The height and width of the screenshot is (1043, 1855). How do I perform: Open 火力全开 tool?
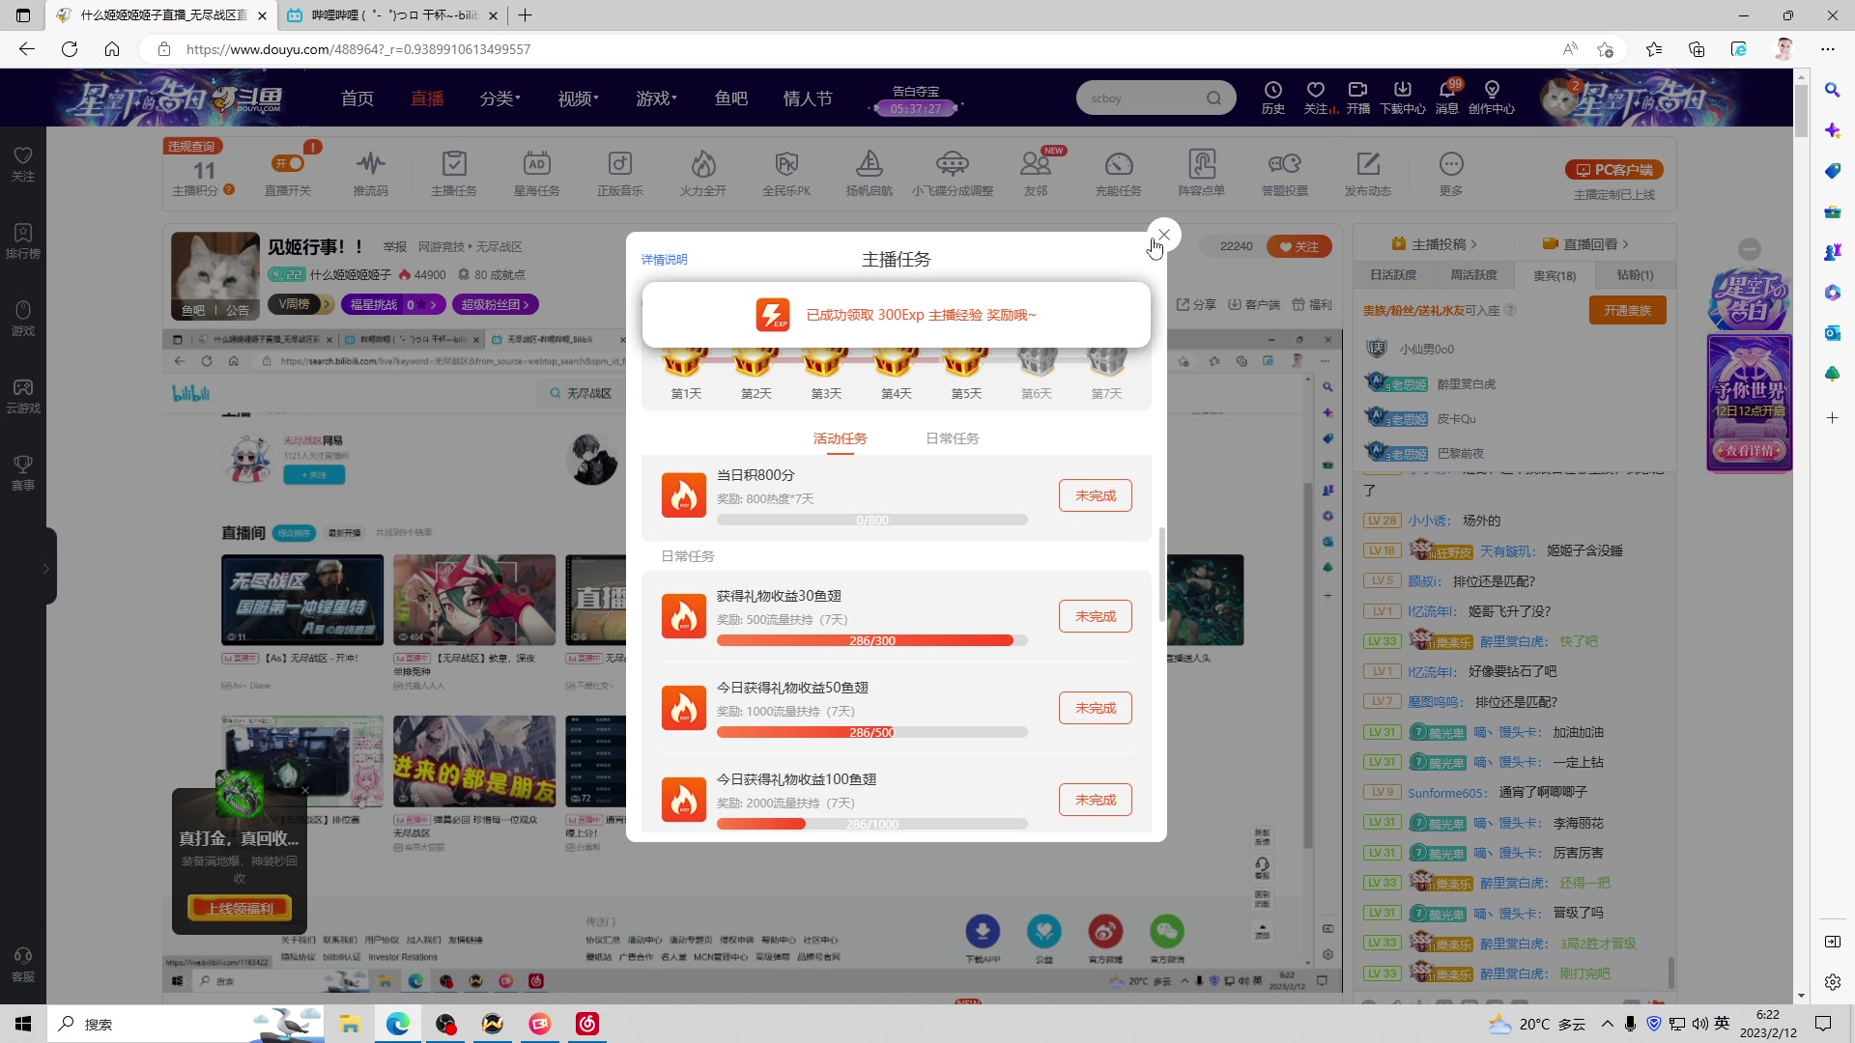click(702, 174)
